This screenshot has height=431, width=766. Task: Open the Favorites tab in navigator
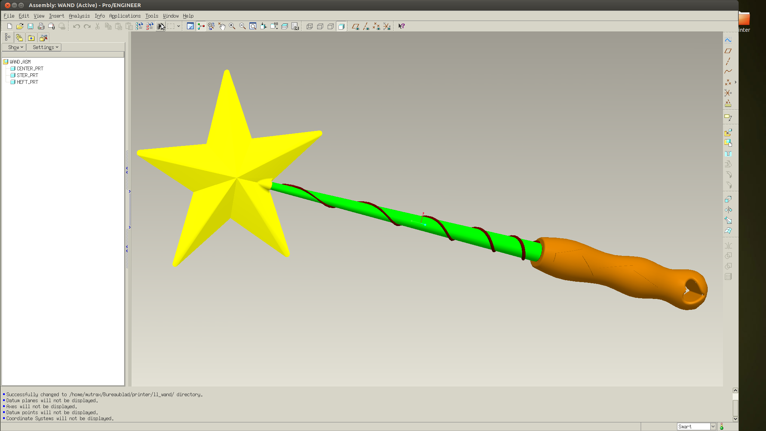pos(31,38)
